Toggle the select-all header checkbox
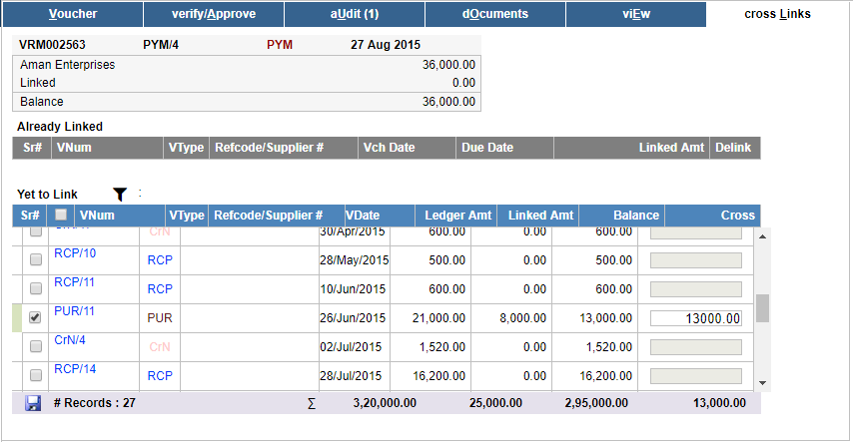Viewport: 853px width, 448px height. (x=61, y=215)
